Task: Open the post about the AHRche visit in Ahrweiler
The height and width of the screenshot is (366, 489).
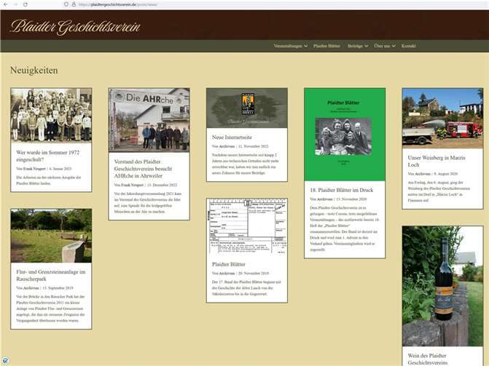Action: (x=143, y=169)
